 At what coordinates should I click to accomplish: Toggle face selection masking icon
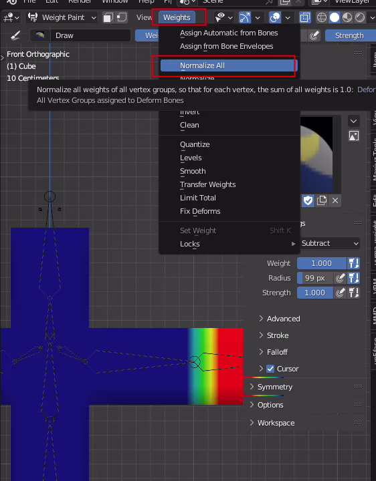coord(108,17)
